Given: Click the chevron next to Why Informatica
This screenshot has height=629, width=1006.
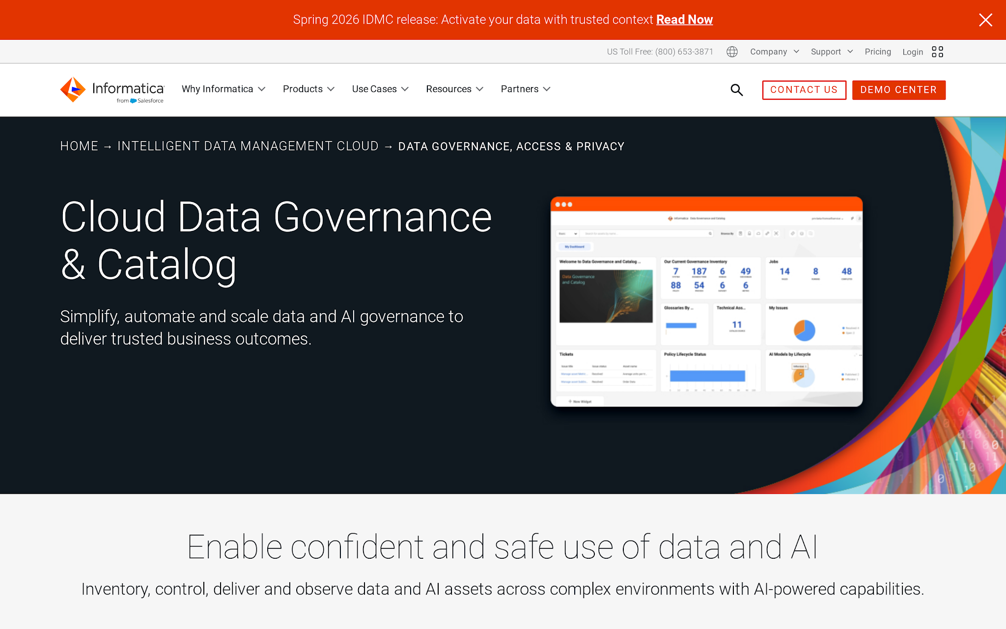Looking at the screenshot, I should tap(262, 89).
